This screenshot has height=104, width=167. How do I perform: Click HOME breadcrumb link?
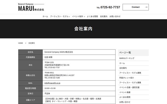click(x=21, y=43)
